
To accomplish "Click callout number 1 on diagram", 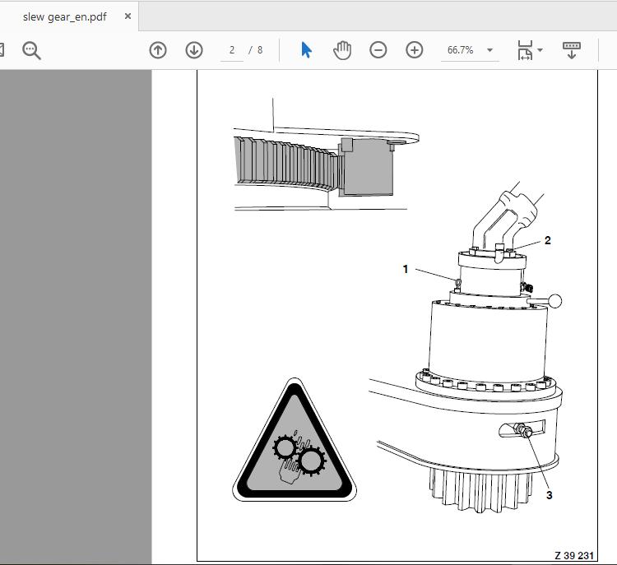I will [x=406, y=270].
